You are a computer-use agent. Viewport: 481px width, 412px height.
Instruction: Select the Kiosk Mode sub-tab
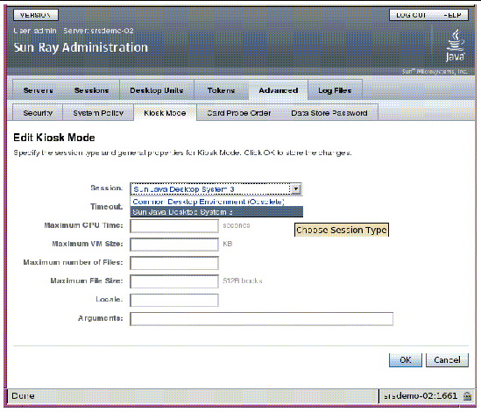[x=165, y=113]
